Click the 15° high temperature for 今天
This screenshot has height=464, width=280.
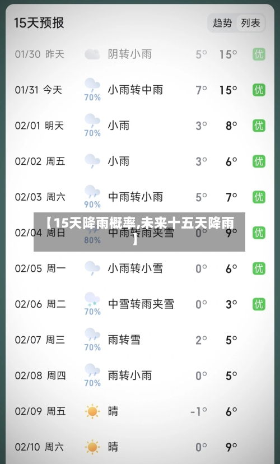pos(228,90)
